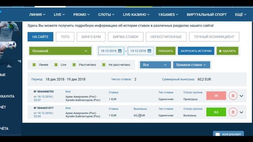Click bet number № 5044431077
This screenshot has width=253, height=142.
pyautogui.click(x=43, y=108)
